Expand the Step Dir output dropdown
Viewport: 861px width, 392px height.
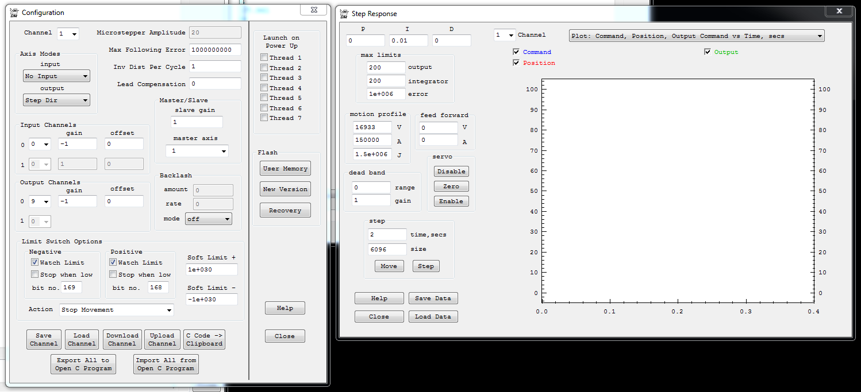click(57, 100)
